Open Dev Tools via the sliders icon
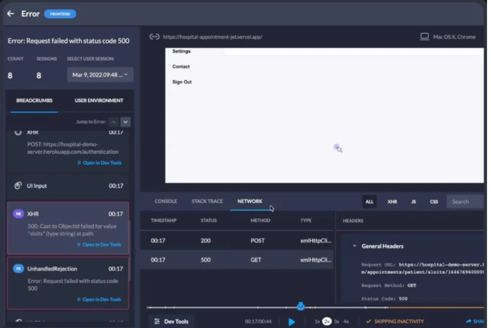491x328 pixels. point(156,321)
